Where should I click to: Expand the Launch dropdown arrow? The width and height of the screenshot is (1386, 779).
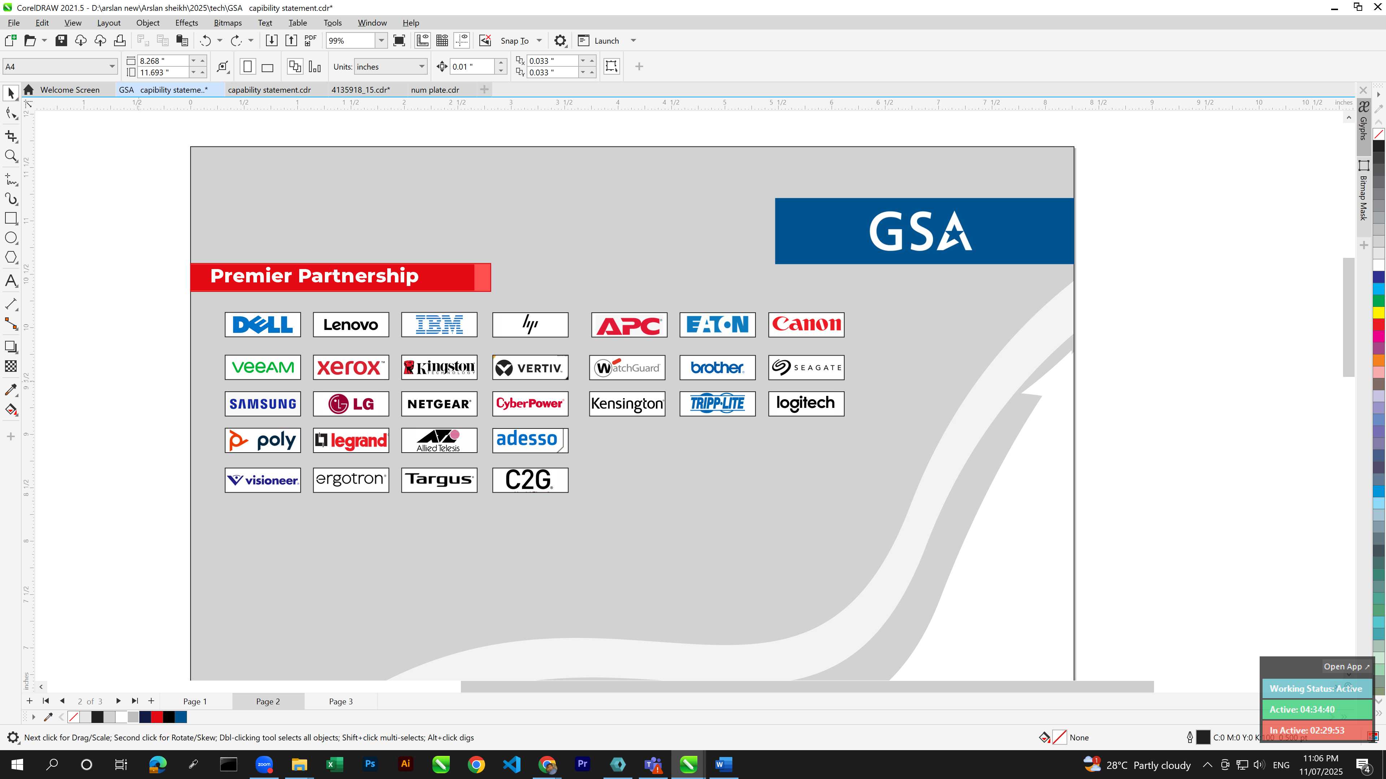633,41
